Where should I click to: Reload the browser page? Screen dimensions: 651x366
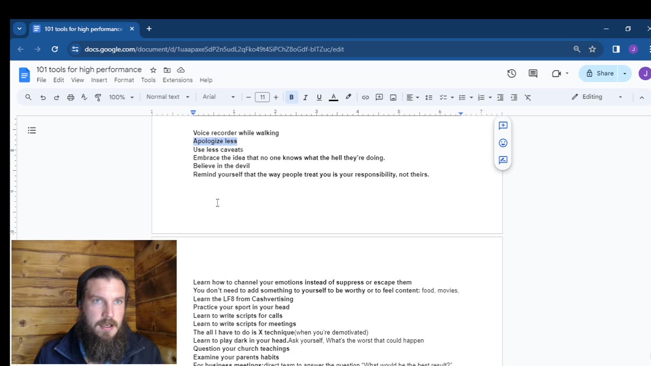[54, 49]
